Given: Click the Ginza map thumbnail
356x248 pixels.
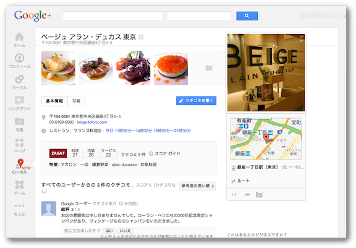Looking at the screenshot, I should click(266, 139).
